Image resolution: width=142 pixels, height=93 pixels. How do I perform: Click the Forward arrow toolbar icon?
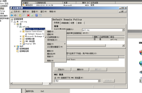pyautogui.click(x=15, y=15)
